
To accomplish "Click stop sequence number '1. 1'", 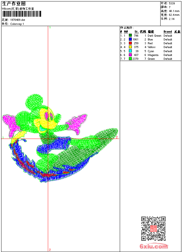I will click(123, 36).
